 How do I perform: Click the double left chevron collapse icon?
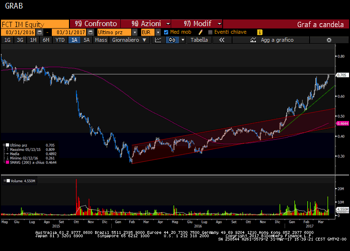click(x=222, y=40)
